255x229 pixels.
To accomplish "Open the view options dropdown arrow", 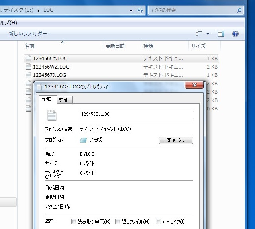I will pos(208,34).
